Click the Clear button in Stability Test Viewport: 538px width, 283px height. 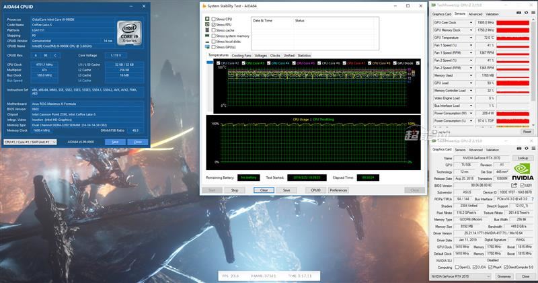coord(264,190)
